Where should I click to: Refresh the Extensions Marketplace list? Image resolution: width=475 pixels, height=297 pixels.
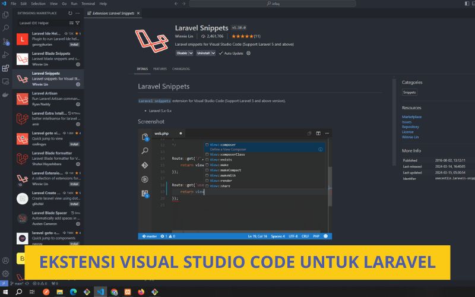pyautogui.click(x=70, y=13)
